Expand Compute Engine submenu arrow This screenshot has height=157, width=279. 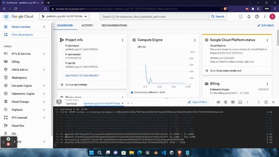point(44,86)
